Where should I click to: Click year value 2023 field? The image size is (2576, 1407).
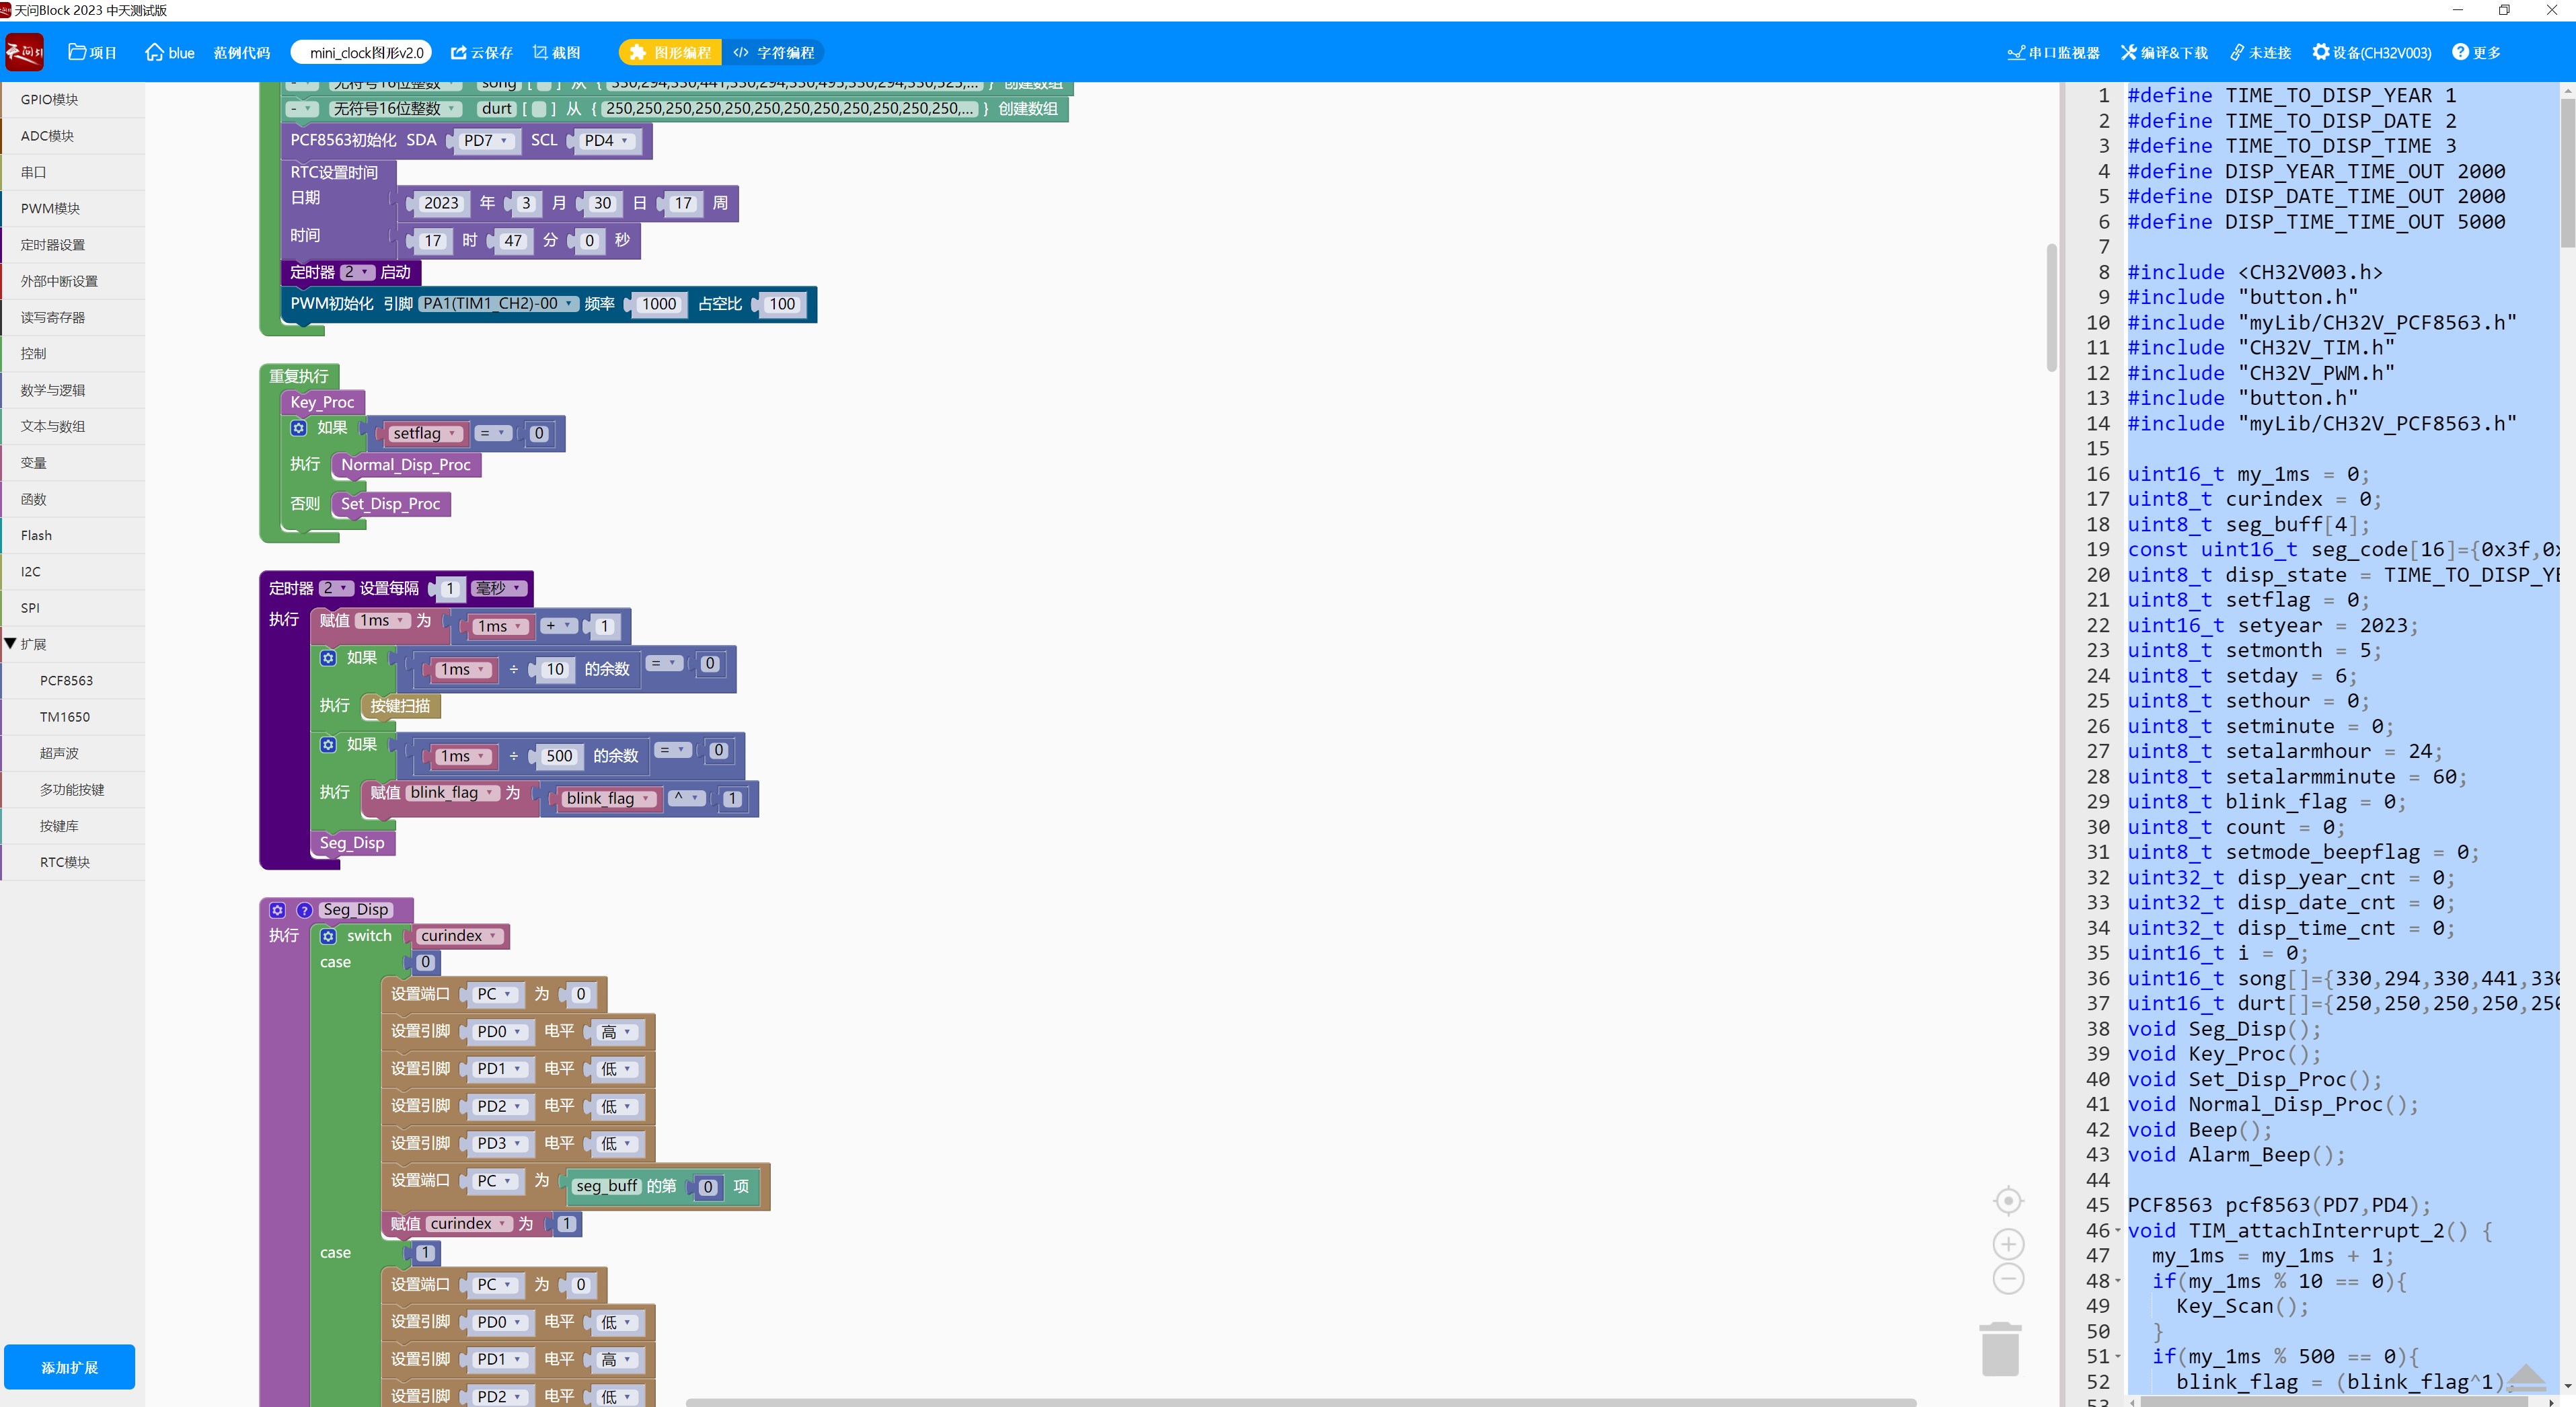(x=441, y=203)
